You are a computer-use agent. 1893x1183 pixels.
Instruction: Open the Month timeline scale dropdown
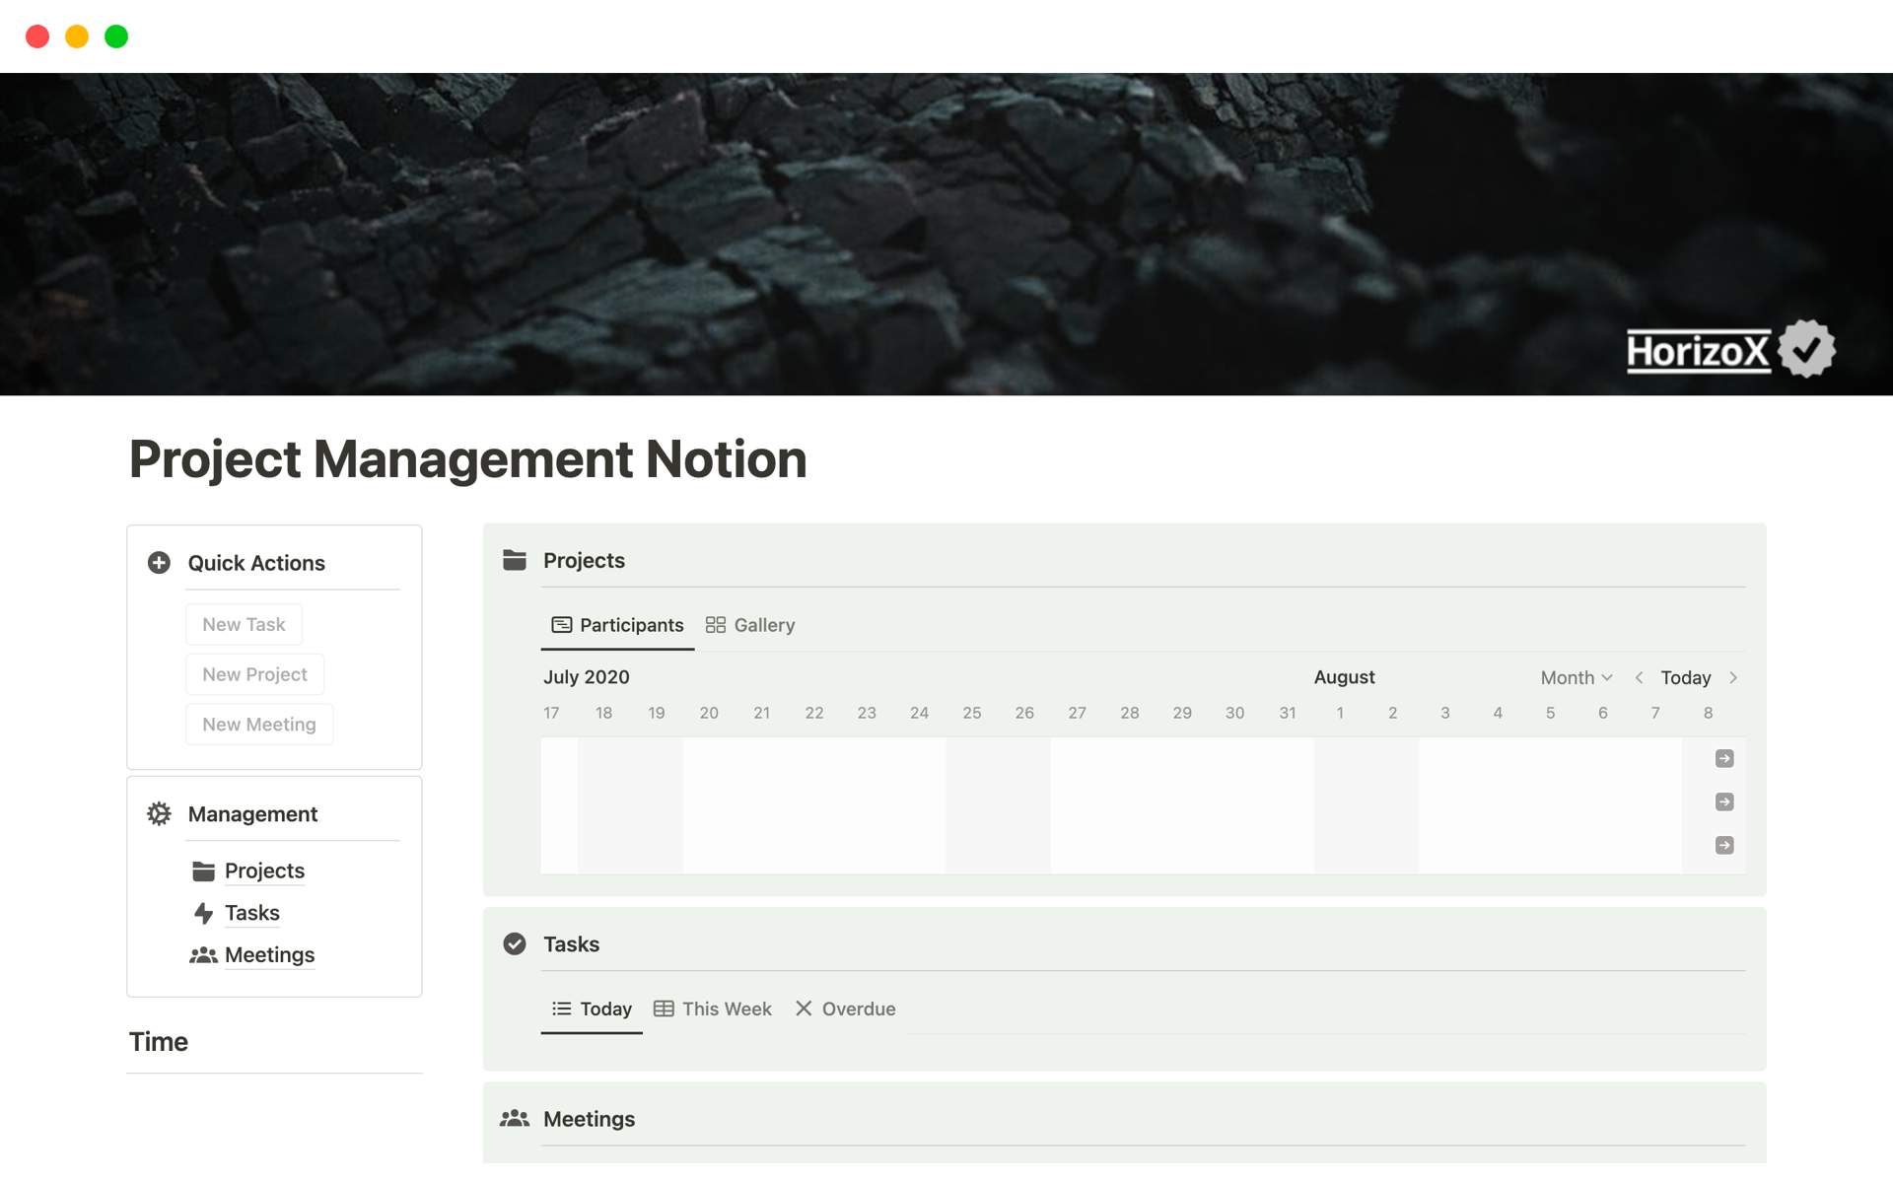[x=1576, y=677]
